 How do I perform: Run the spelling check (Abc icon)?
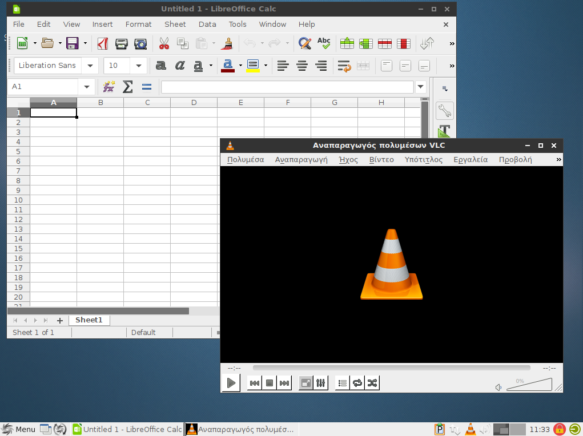(x=324, y=43)
